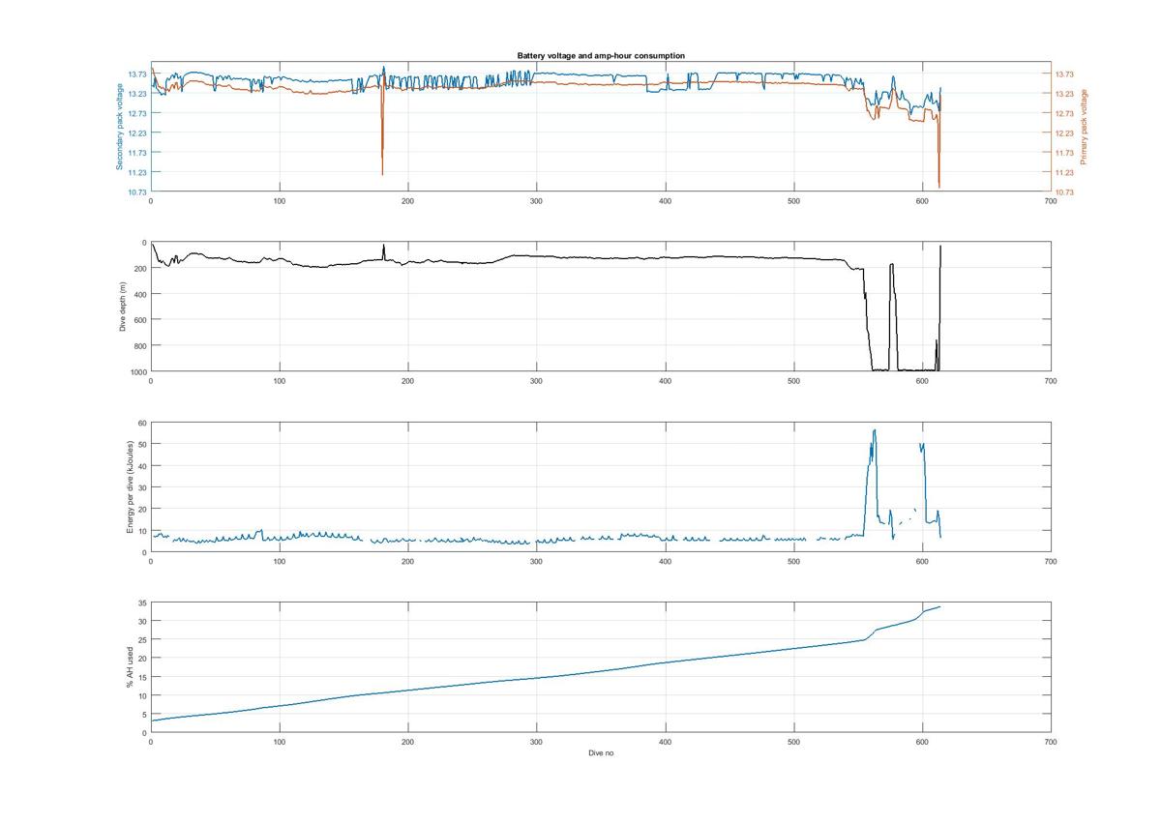The height and width of the screenshot is (823, 1161).
Task: Click x-axis 400 tick under Energy per dive plot
Action: 665,562
